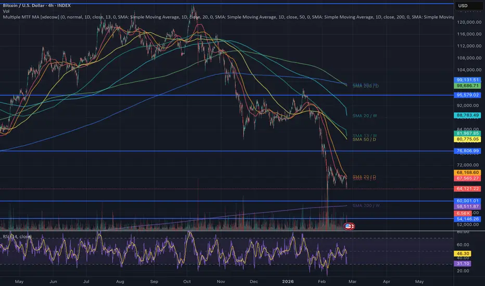Click the US flag economic event marker
Viewport: 485px width, 286px height.
click(349, 226)
